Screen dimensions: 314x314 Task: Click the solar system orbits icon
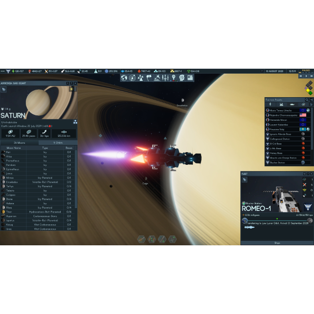click(x=132, y=78)
